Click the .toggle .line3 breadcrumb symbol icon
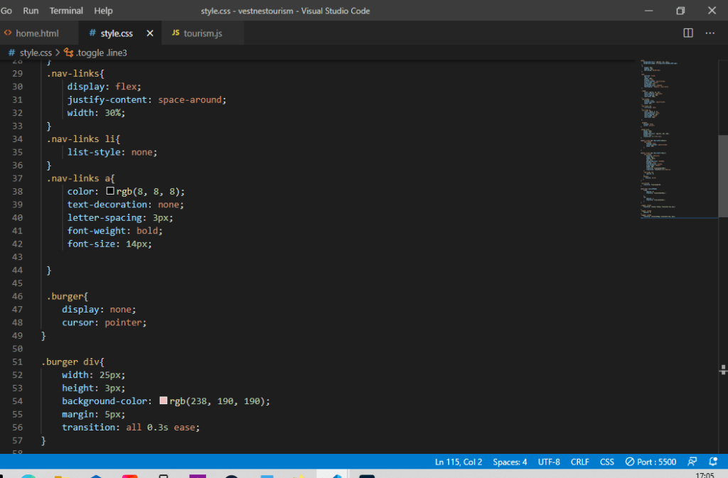The image size is (728, 478). (69, 53)
